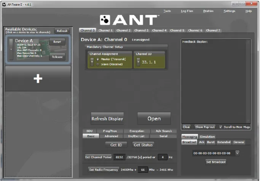Select the Basic settings tab
Viewport: 260px width, 181px height.
tap(91, 136)
